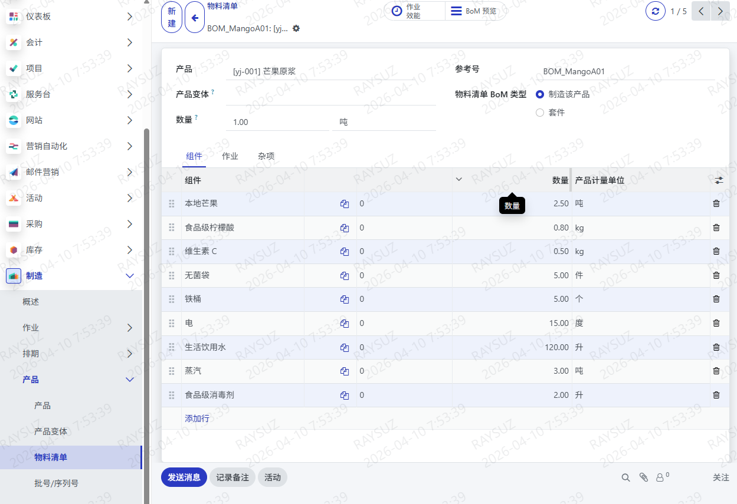This screenshot has height=504, width=737.
Task: Expand the 库存 menu chevron
Action: [x=130, y=250]
